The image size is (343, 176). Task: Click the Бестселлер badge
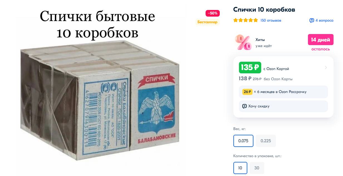[208, 22]
